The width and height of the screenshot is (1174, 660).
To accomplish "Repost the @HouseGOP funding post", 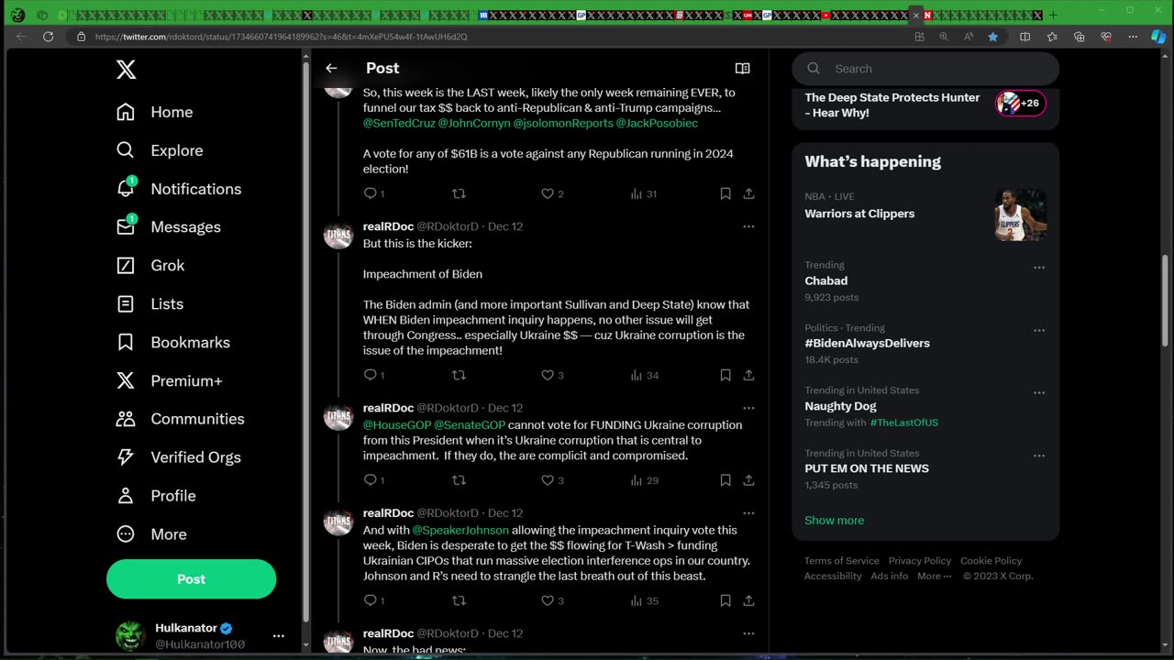I will click(x=459, y=480).
